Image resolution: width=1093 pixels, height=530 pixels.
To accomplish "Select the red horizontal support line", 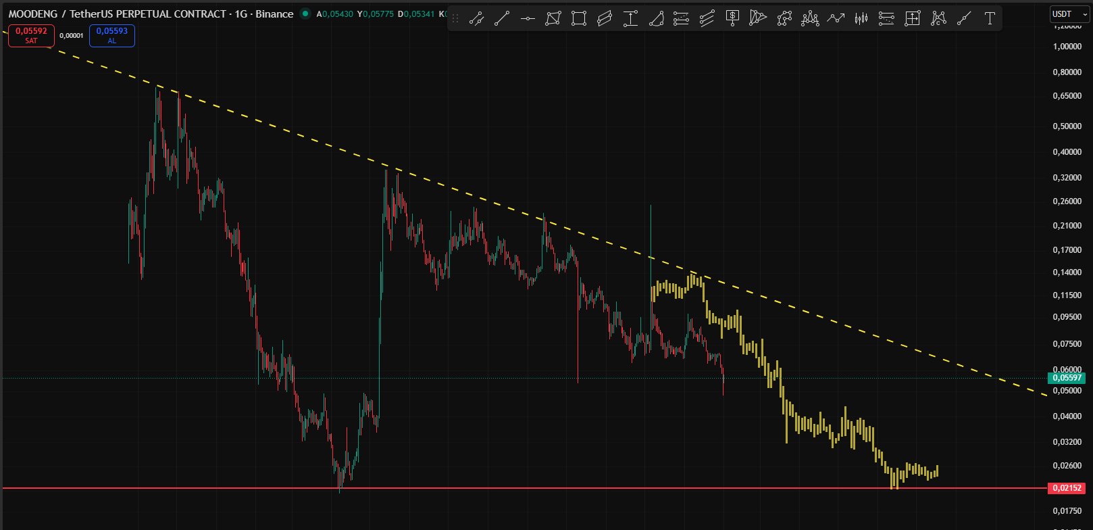I will (x=524, y=487).
